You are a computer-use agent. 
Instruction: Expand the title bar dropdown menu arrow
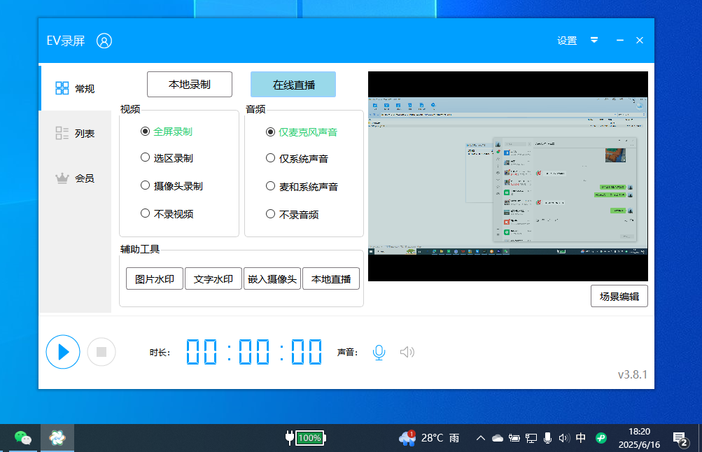pyautogui.click(x=594, y=40)
